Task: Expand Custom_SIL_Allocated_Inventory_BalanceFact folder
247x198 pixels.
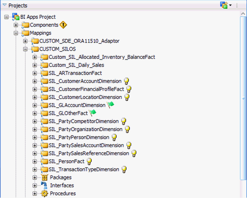Action: click(x=35, y=57)
